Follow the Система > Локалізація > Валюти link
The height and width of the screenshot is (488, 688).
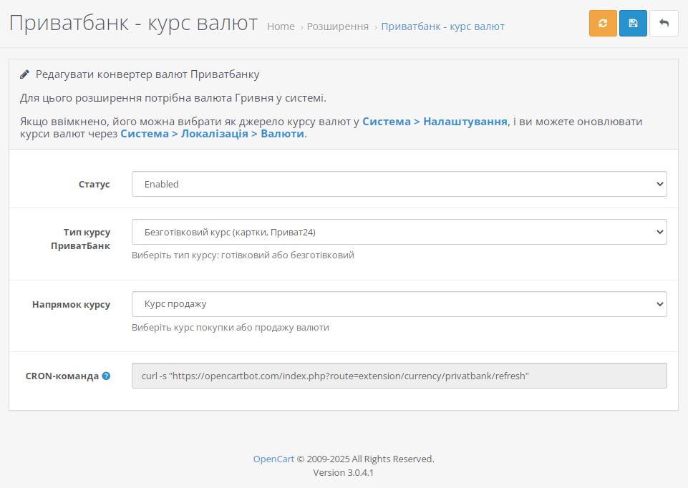point(213,134)
